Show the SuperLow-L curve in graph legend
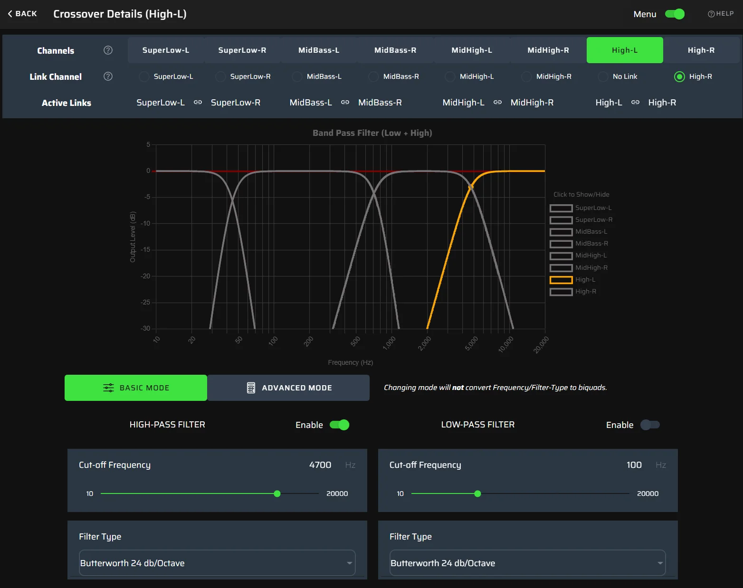743x588 pixels. tap(561, 208)
